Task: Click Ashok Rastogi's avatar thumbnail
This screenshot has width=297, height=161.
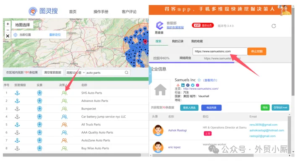Action: click(158, 130)
